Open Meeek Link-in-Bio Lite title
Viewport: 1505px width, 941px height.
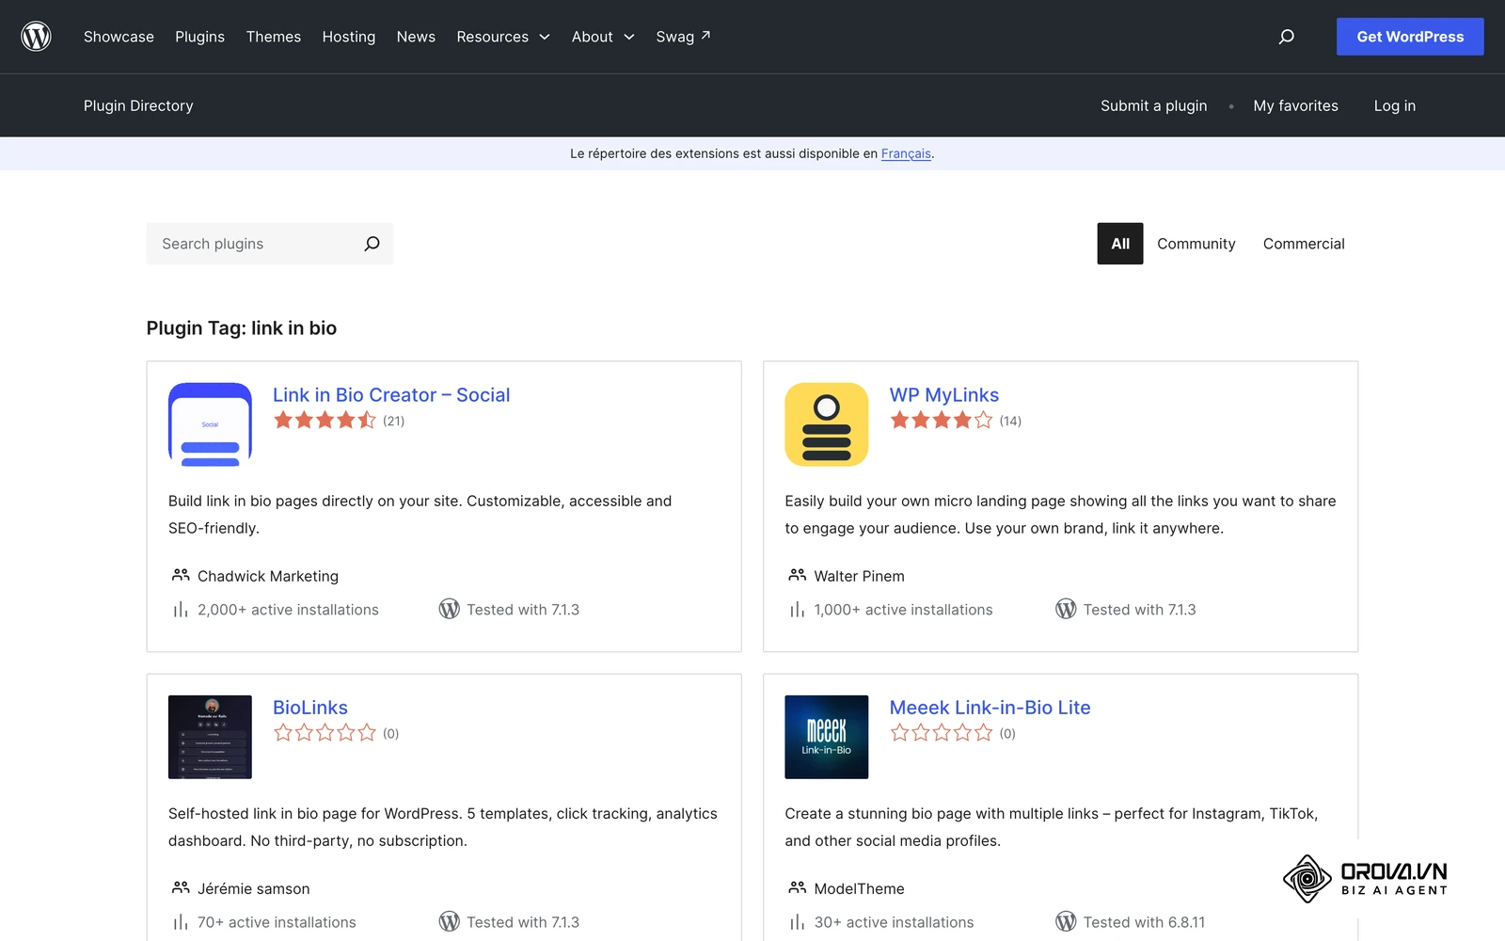pos(990,708)
